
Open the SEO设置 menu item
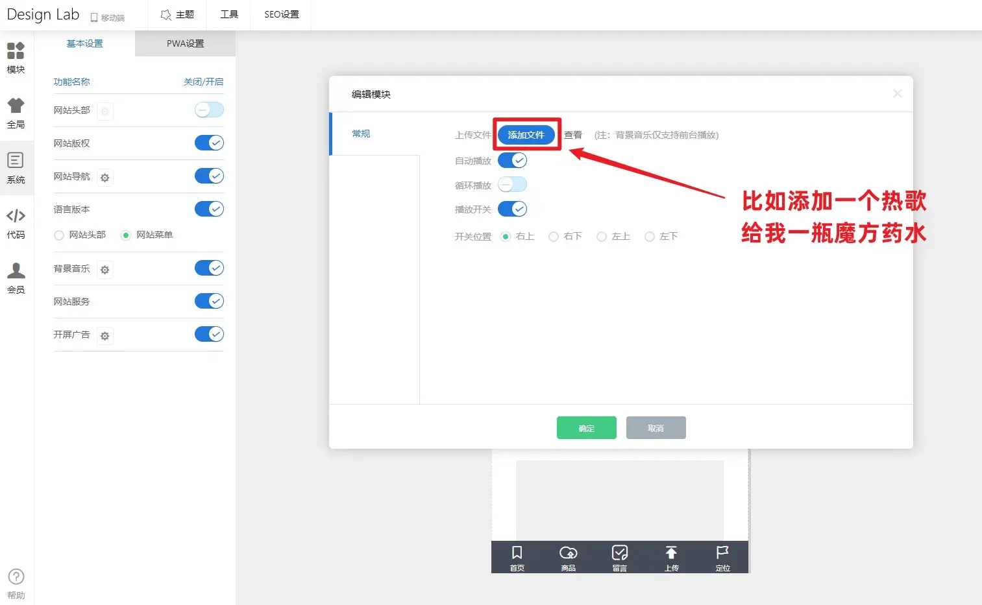tap(281, 14)
